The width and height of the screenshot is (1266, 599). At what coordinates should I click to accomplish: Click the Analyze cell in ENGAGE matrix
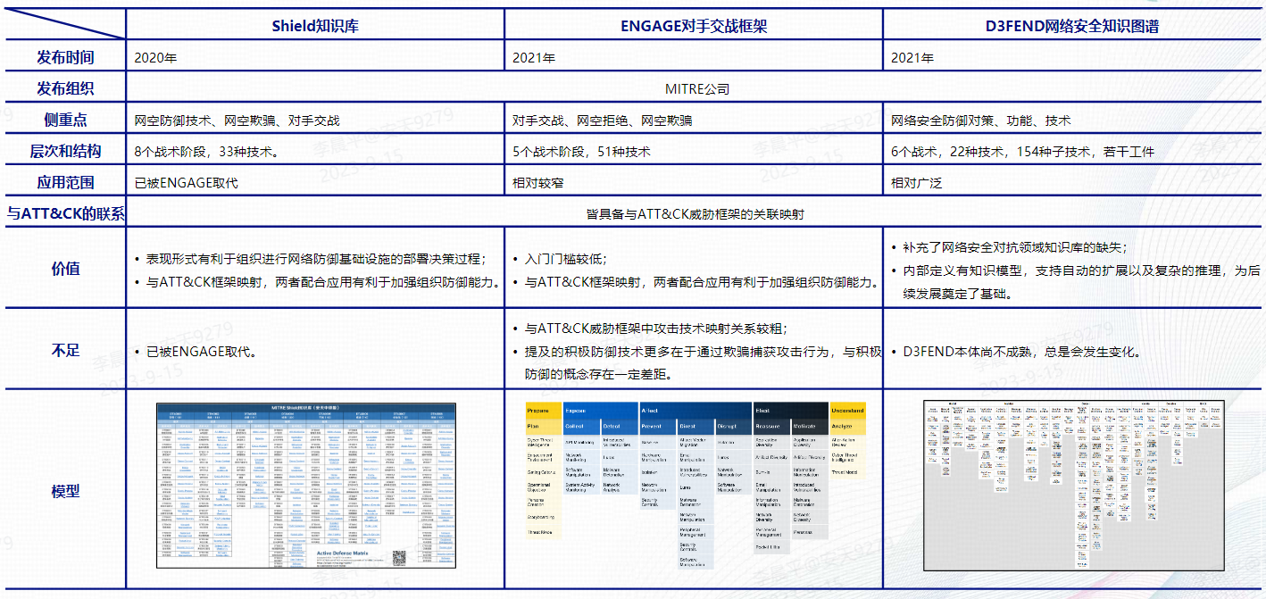pos(848,427)
